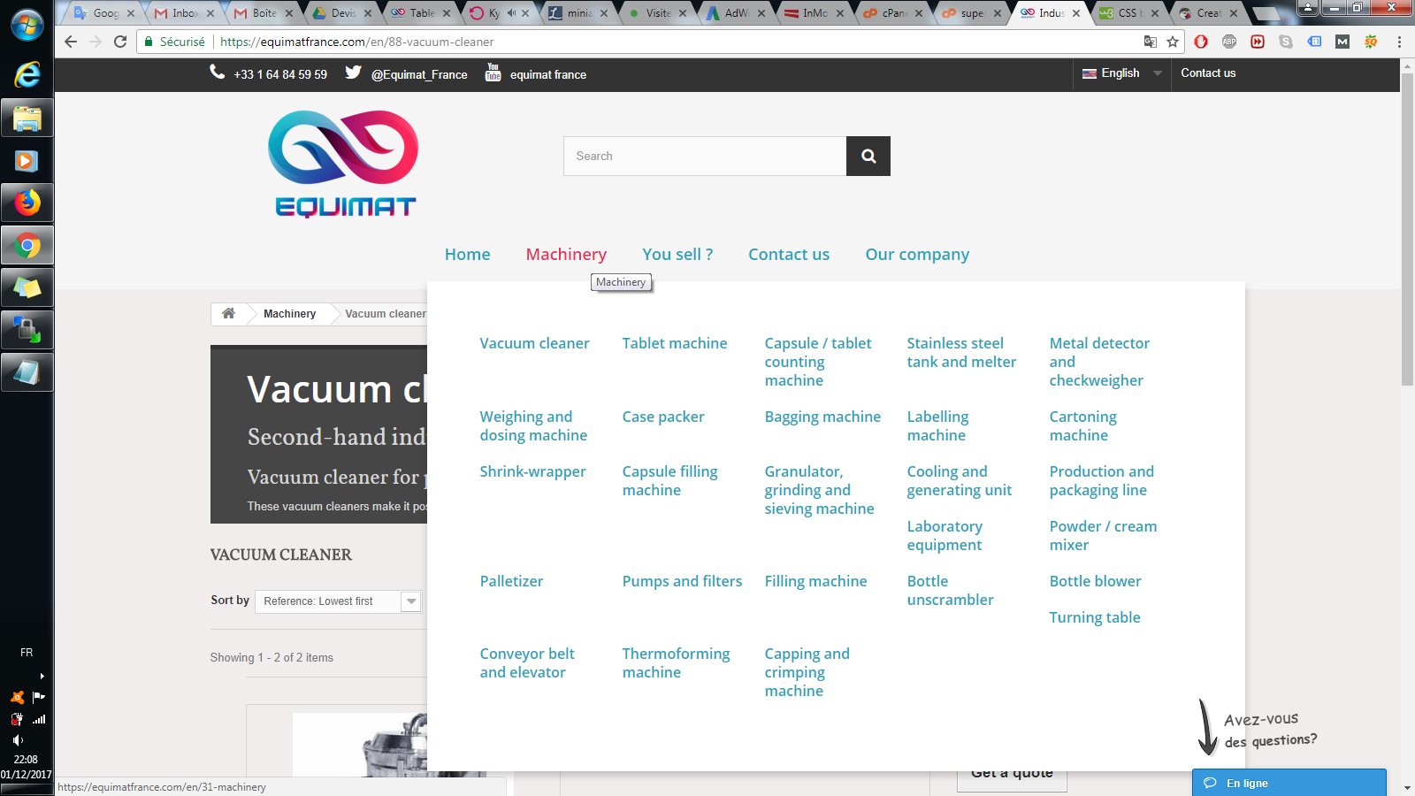Open Laboratory equipment category

[x=945, y=536]
